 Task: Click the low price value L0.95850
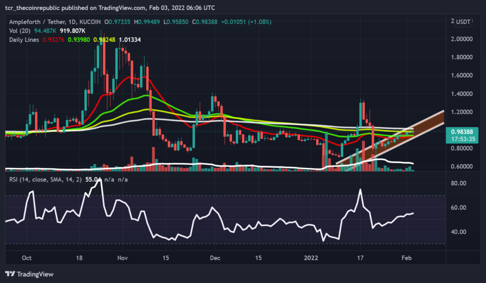pos(176,22)
